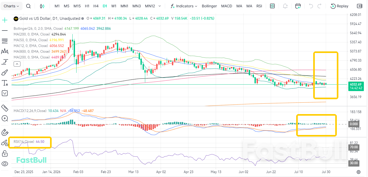The width and height of the screenshot is (368, 177).
Task: Click the RSI 70.00 level label
Action: [354, 147]
